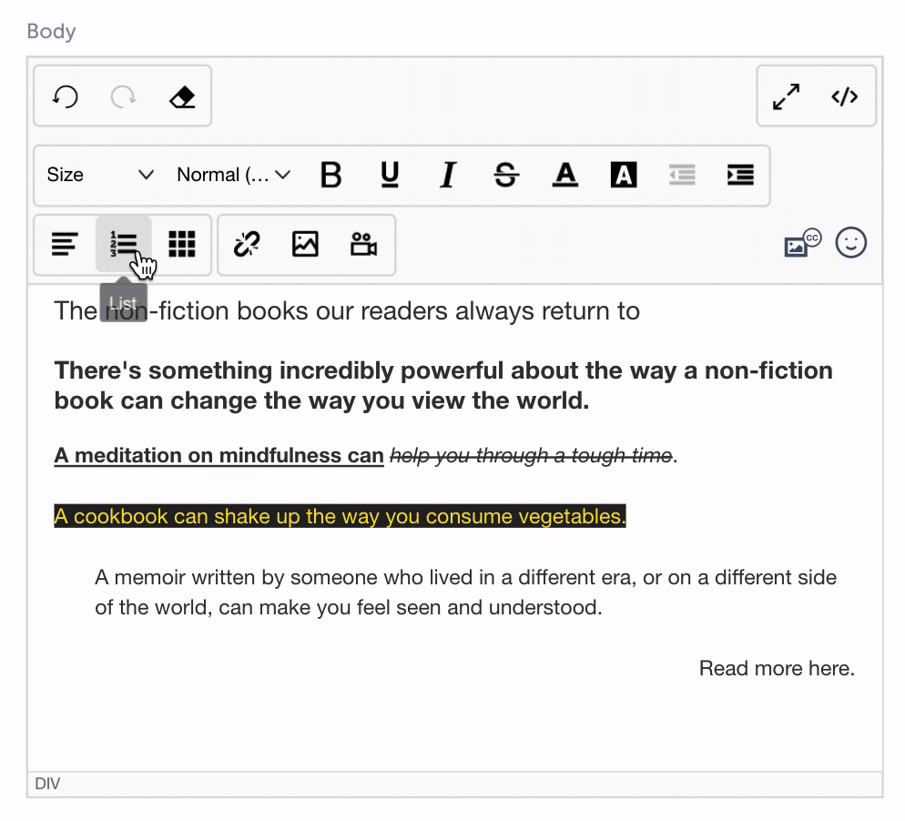This screenshot has width=905, height=821.
Task: Click the numbered List button
Action: [124, 244]
